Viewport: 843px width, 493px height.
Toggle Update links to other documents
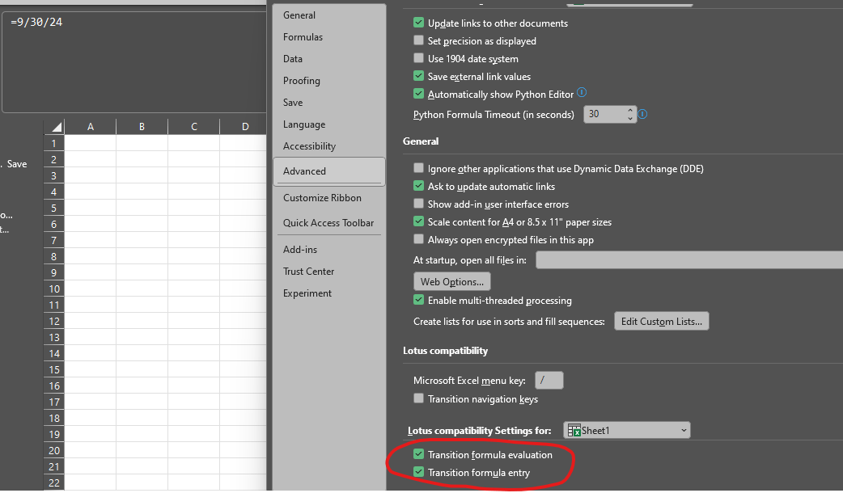tap(418, 23)
